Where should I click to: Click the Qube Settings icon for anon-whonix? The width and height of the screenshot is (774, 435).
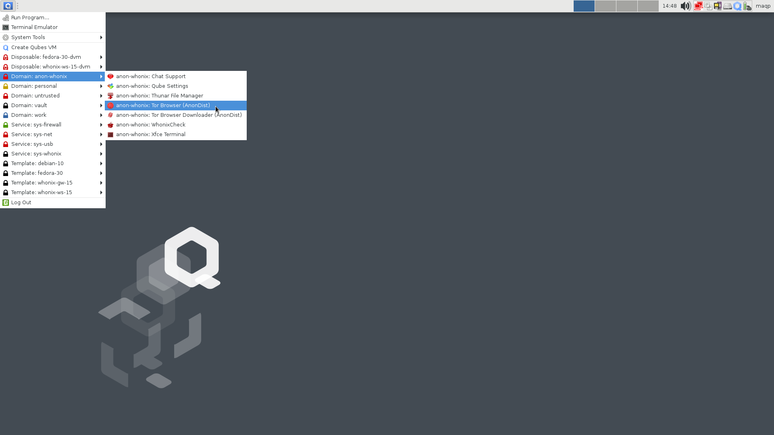pos(110,86)
